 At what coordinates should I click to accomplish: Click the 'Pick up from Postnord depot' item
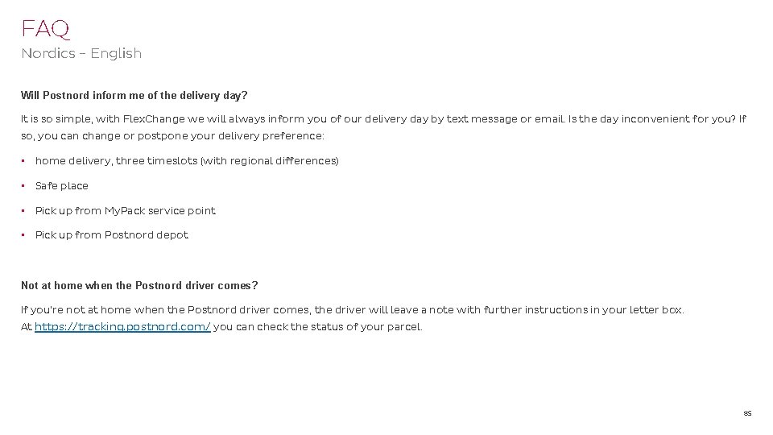[x=112, y=235]
